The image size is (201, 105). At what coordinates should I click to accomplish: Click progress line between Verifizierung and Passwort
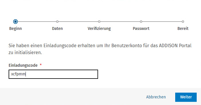[x=120, y=22]
